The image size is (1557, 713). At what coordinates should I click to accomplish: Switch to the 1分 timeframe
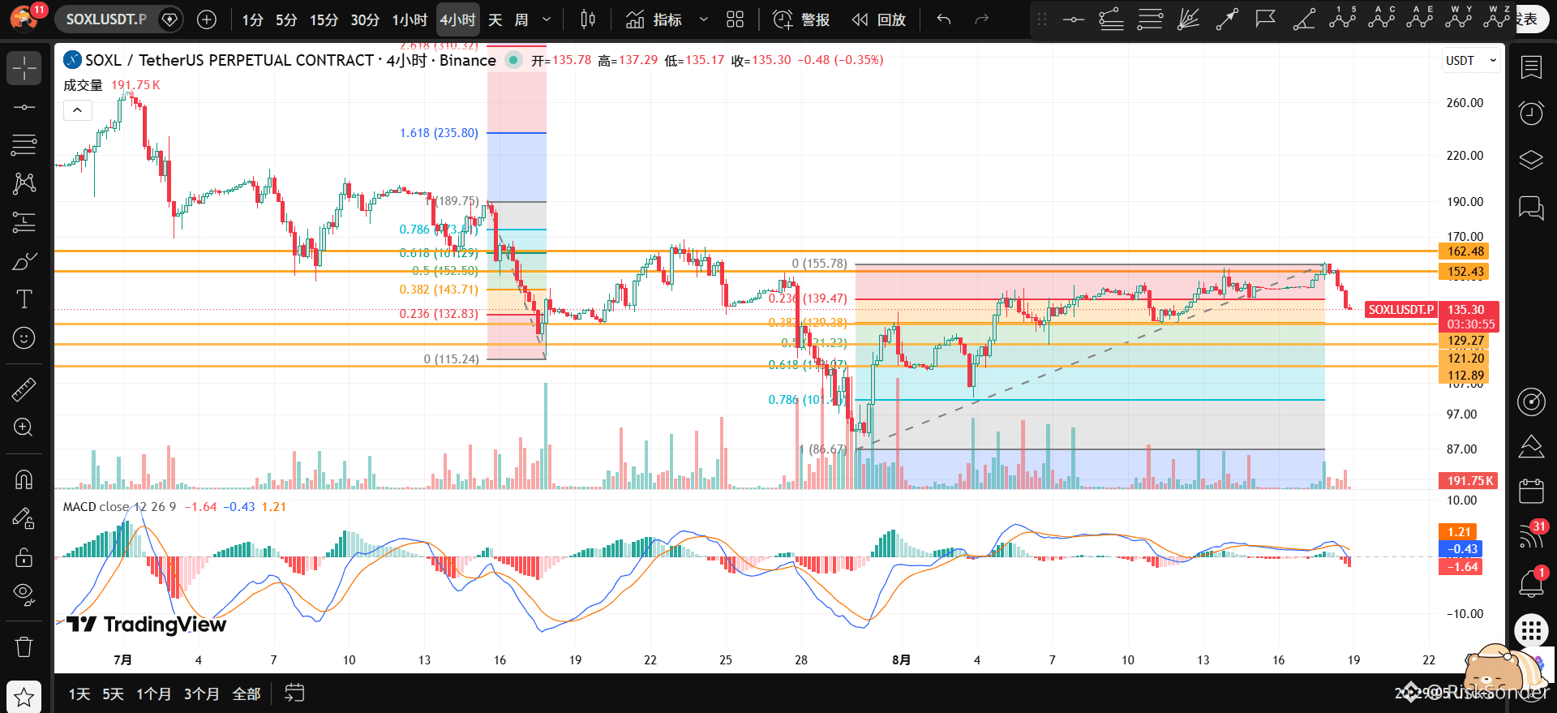252,19
